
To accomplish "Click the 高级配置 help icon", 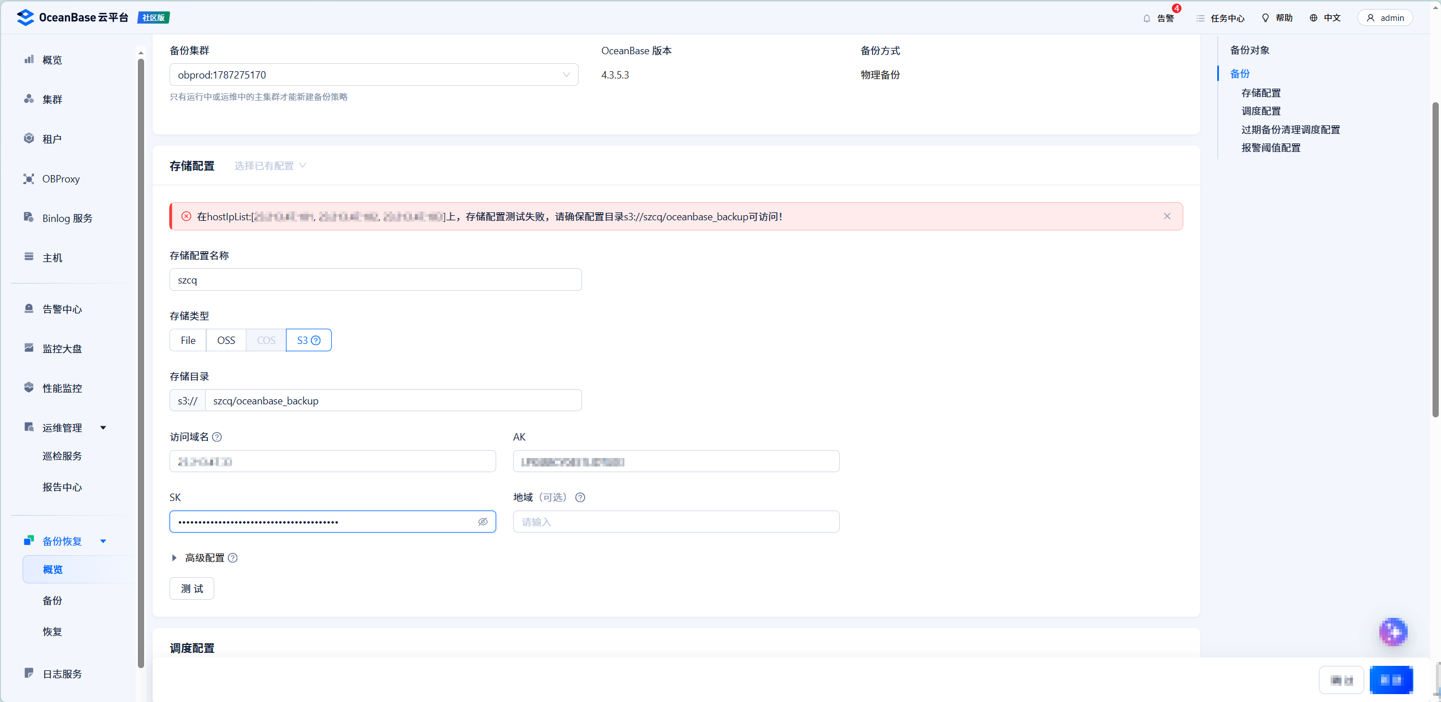I will (233, 558).
